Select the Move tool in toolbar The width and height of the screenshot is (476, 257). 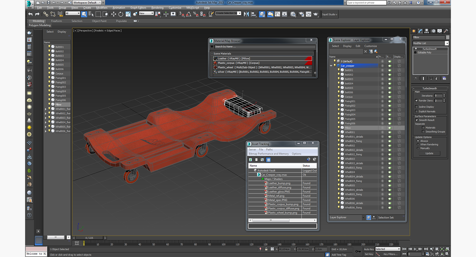(x=114, y=14)
